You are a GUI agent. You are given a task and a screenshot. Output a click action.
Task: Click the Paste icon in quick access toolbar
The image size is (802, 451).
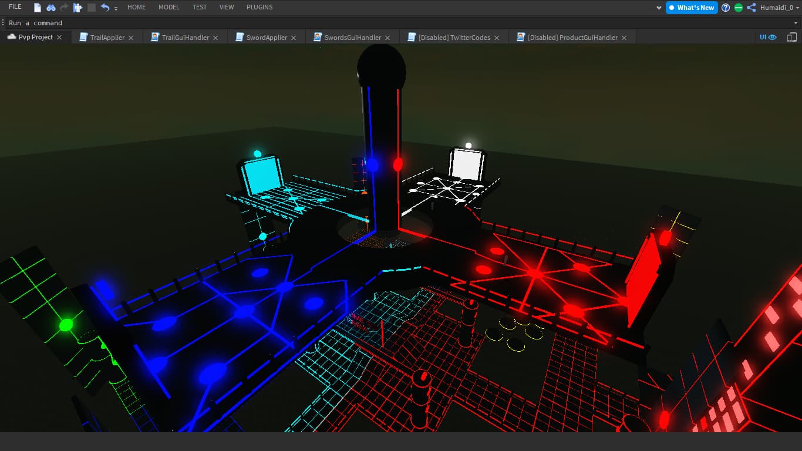(x=77, y=7)
